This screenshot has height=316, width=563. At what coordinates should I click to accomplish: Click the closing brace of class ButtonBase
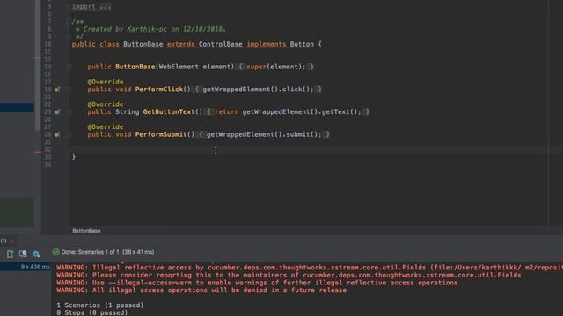pyautogui.click(x=74, y=156)
